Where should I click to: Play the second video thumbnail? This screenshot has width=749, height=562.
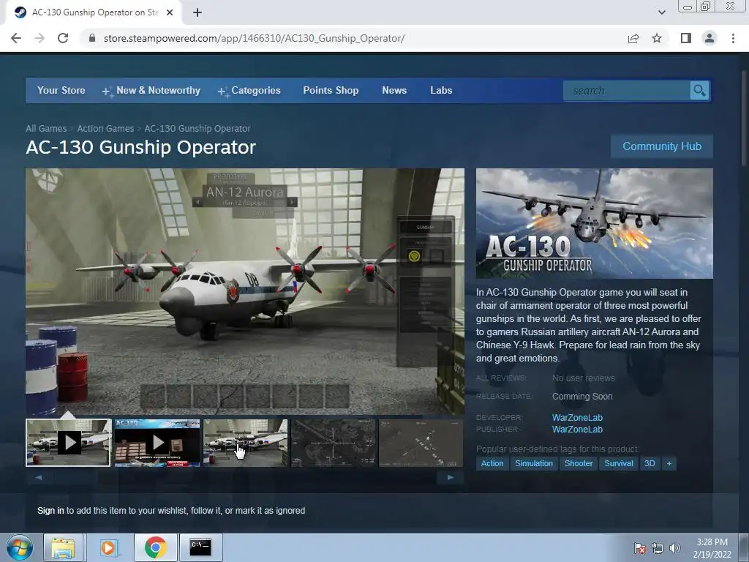[157, 443]
